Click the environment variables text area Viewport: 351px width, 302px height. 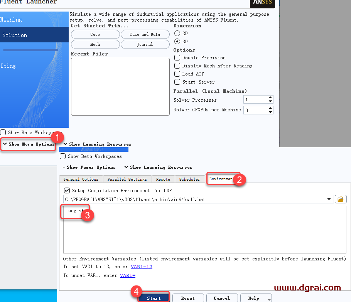click(x=204, y=230)
